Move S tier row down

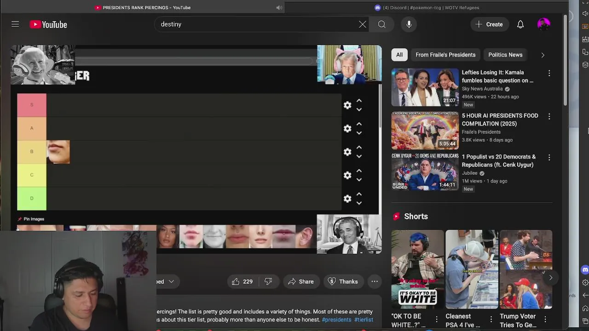click(359, 109)
